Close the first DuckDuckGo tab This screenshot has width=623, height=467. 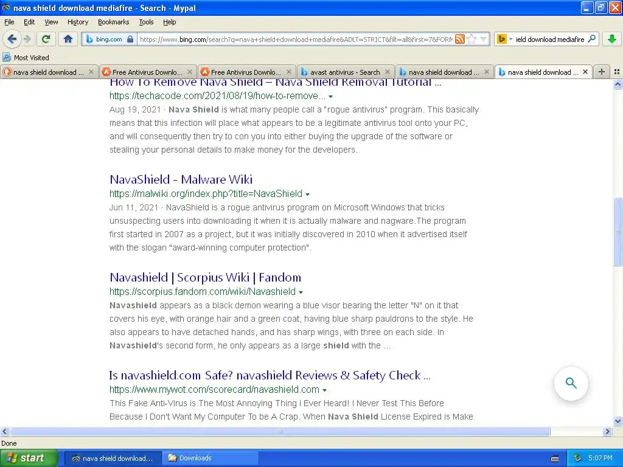[91, 72]
